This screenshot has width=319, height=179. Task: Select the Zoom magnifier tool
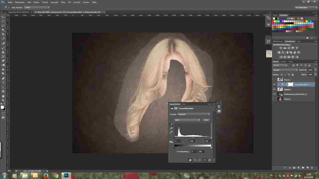[x=3, y=100]
